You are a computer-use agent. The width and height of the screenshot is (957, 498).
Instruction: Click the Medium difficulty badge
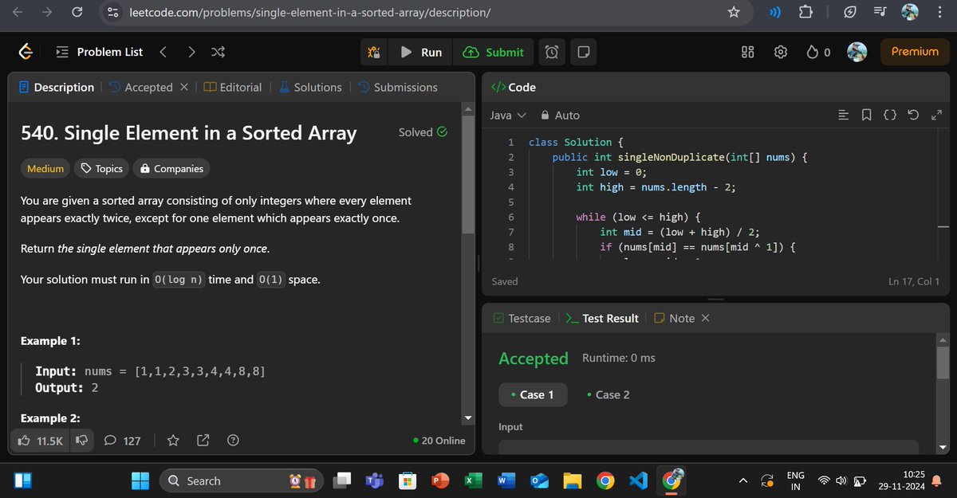(45, 168)
